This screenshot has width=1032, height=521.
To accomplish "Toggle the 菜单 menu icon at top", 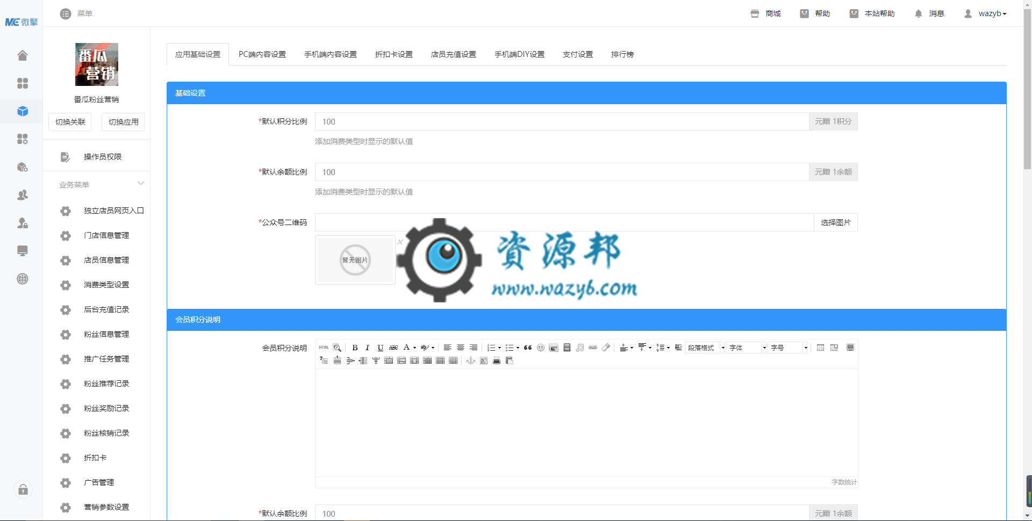I will (66, 13).
